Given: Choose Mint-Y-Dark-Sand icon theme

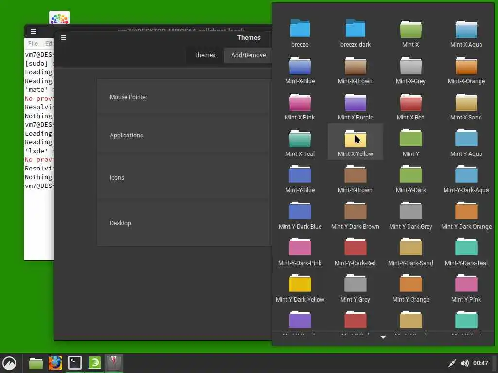Looking at the screenshot, I should (x=410, y=252).
